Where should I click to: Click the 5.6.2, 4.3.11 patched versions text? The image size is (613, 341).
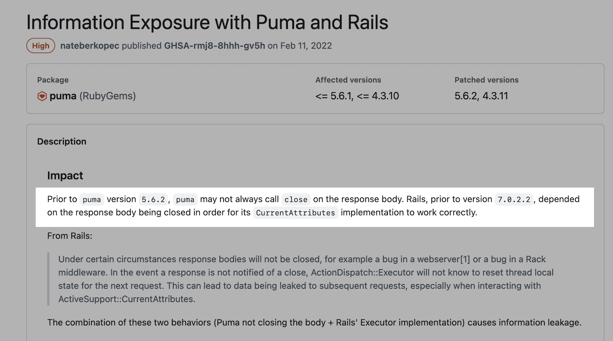point(481,96)
